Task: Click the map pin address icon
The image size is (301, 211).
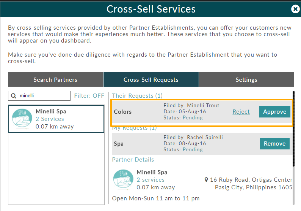Action: [206, 179]
